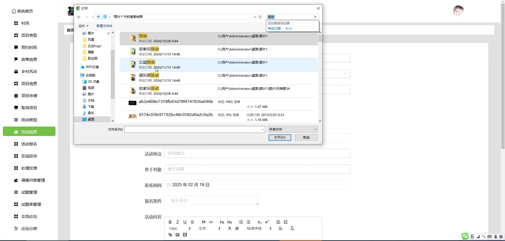Screen dimensions: 505x241
Task: Toggle underline formatting in the editor
Action: [x=185, y=222]
